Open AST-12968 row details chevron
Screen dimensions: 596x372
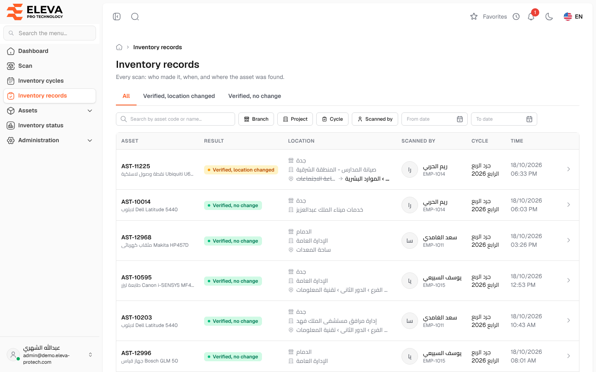tap(569, 240)
